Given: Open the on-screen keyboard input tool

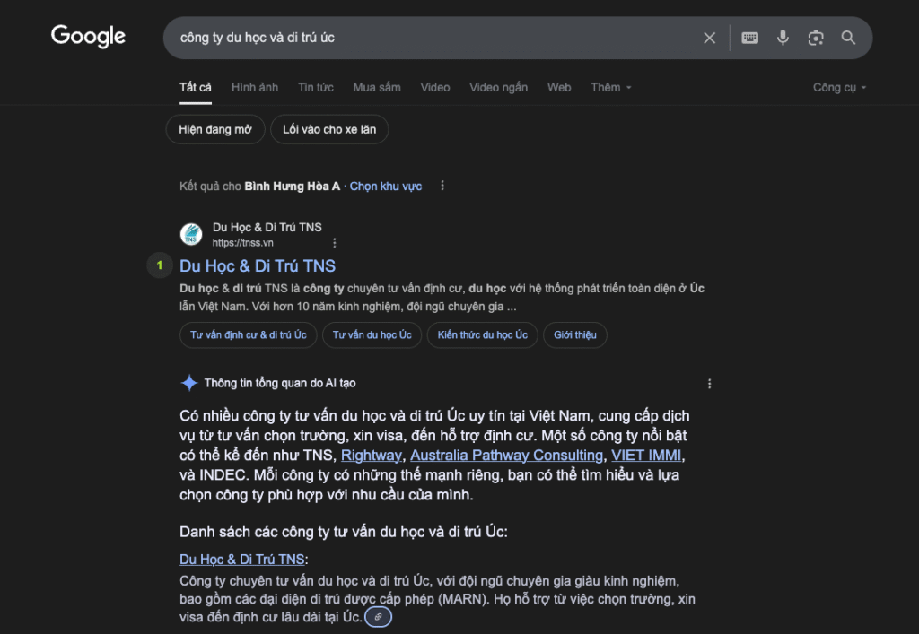Looking at the screenshot, I should pyautogui.click(x=749, y=38).
